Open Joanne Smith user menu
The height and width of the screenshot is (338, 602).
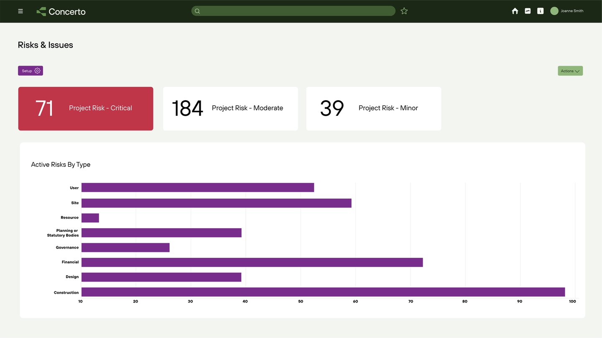(572, 11)
